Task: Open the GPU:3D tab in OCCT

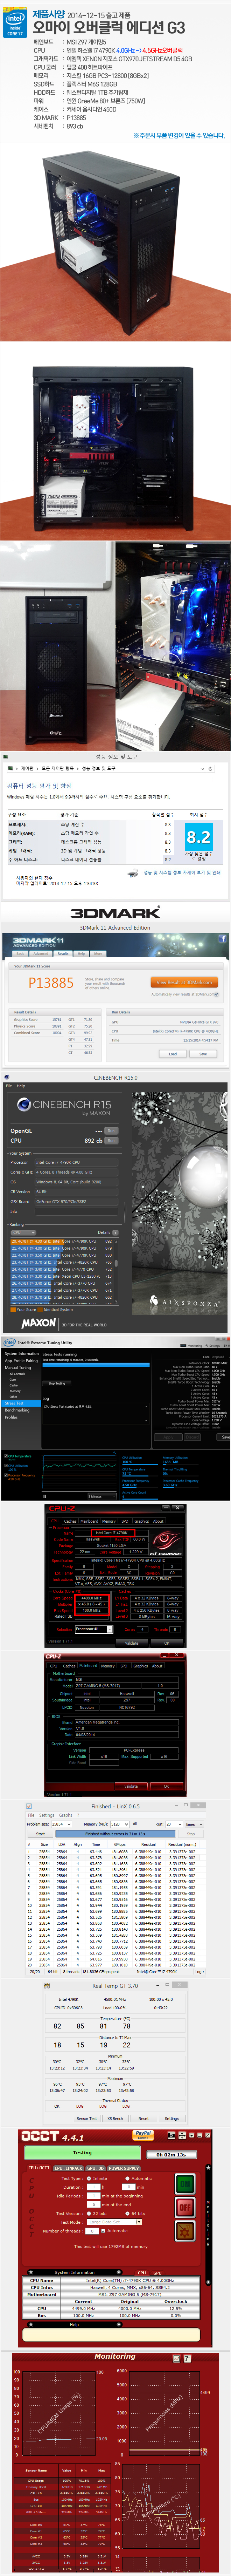Action: [95, 2168]
